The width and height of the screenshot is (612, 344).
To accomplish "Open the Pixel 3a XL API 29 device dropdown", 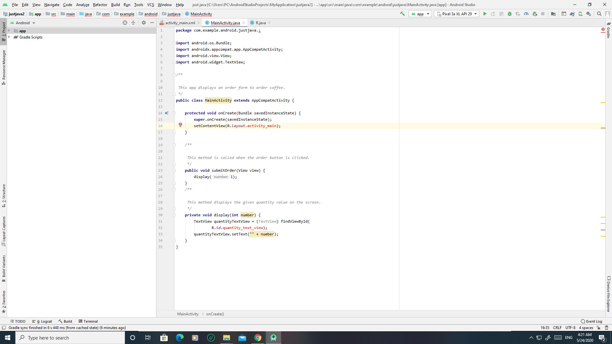I will click(x=456, y=14).
